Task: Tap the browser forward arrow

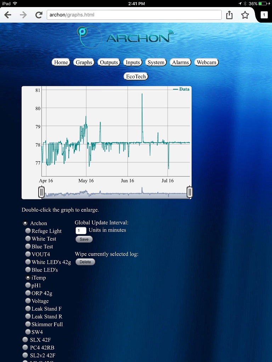Action: click(x=23, y=15)
